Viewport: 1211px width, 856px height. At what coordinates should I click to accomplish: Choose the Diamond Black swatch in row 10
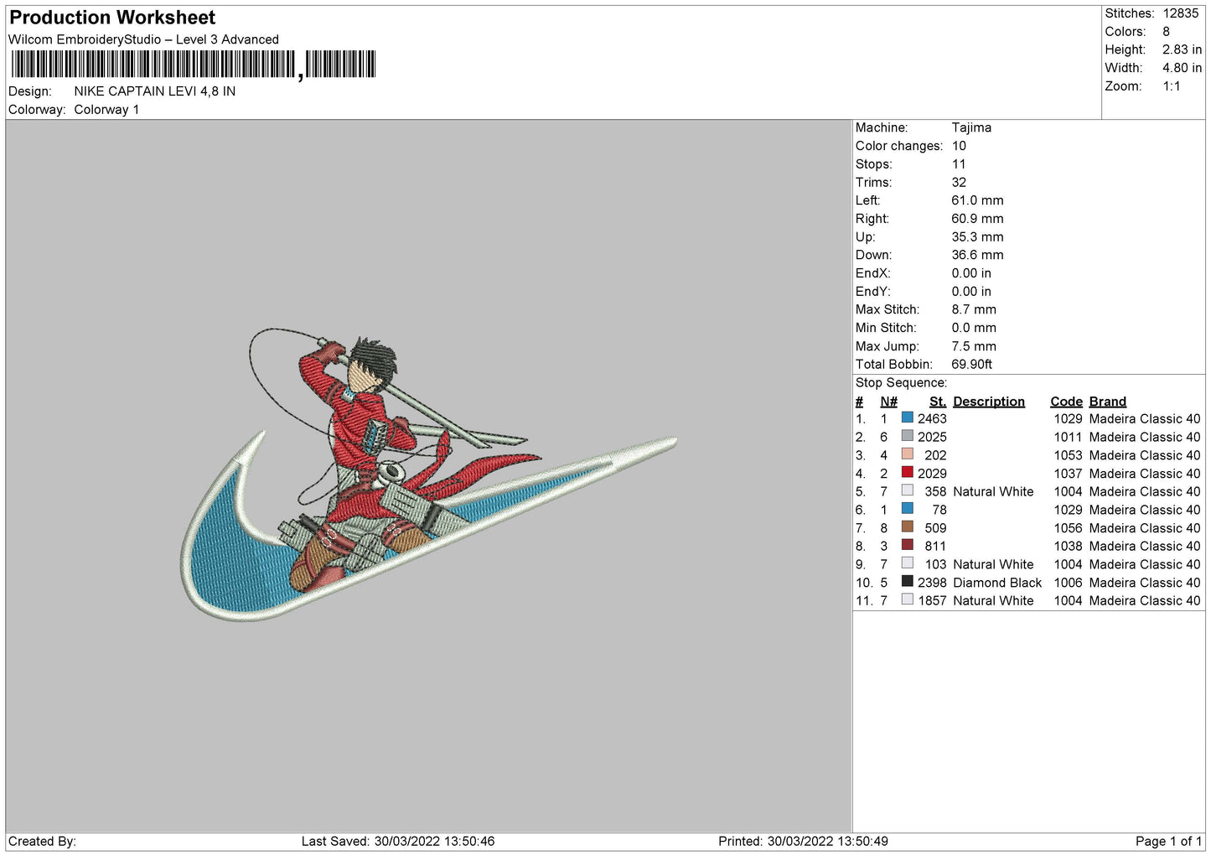(x=907, y=582)
